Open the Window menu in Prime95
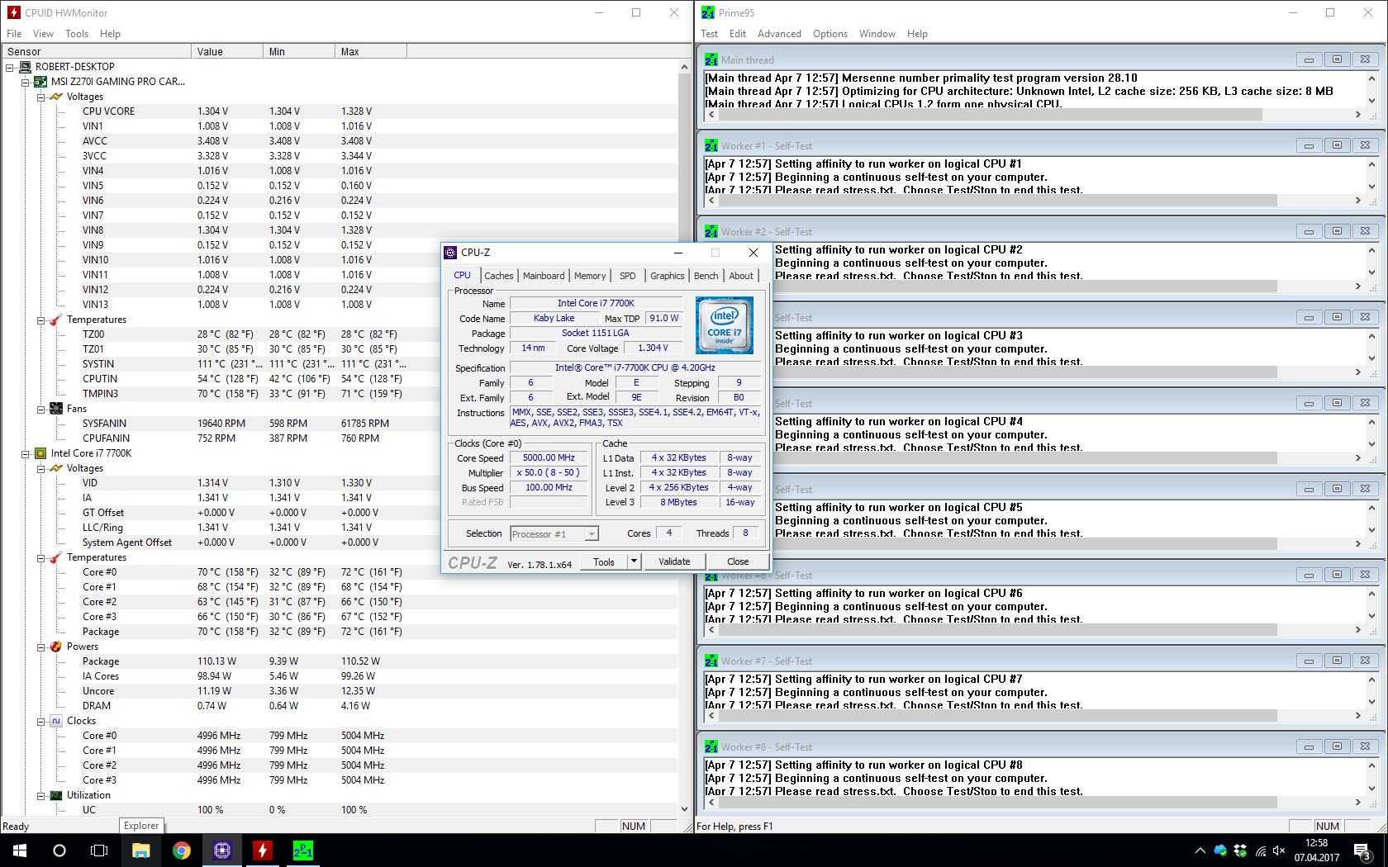 pos(877,34)
